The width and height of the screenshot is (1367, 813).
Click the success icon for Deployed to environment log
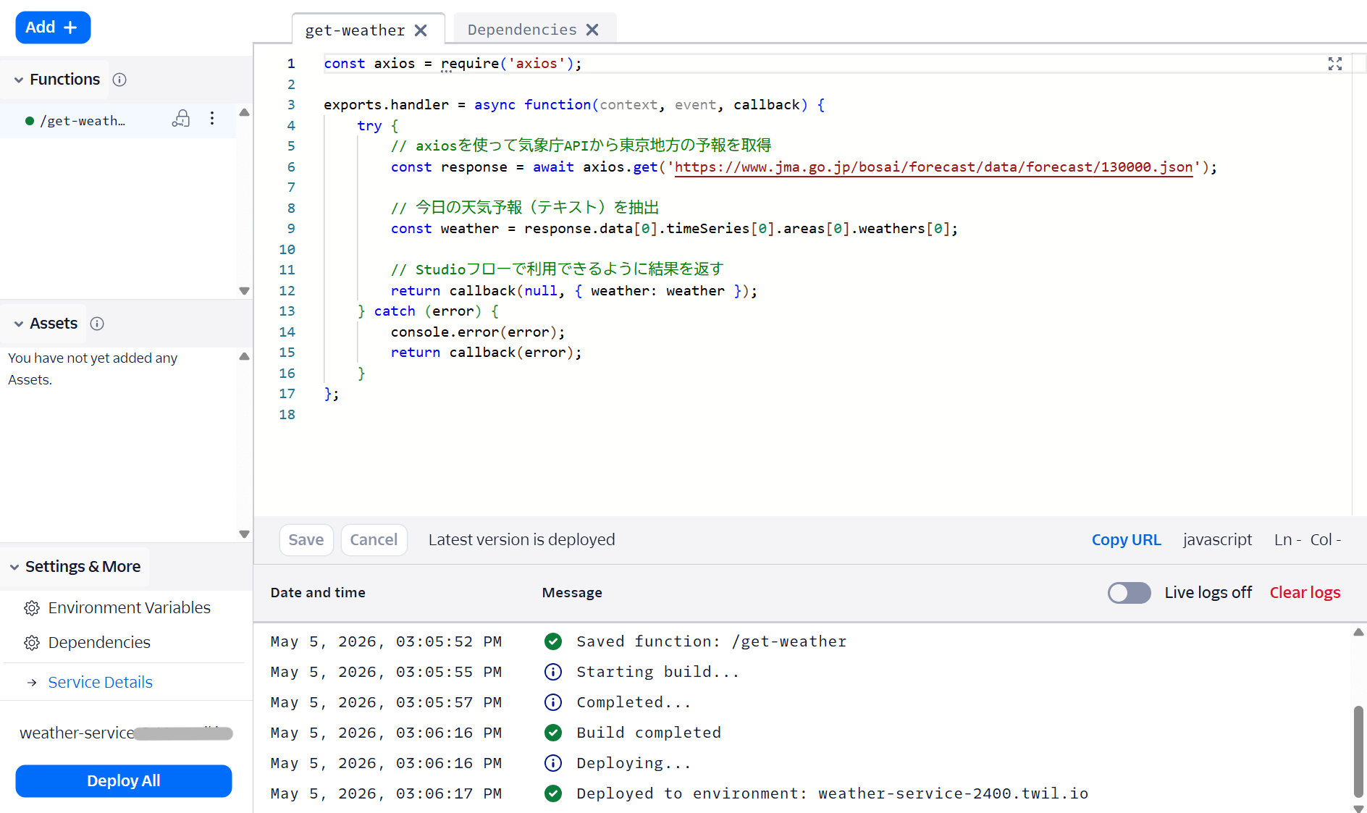pyautogui.click(x=553, y=793)
